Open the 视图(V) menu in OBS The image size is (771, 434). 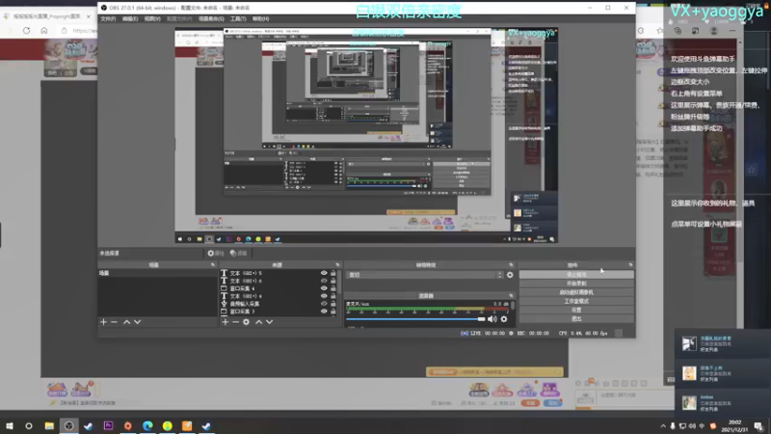[152, 18]
